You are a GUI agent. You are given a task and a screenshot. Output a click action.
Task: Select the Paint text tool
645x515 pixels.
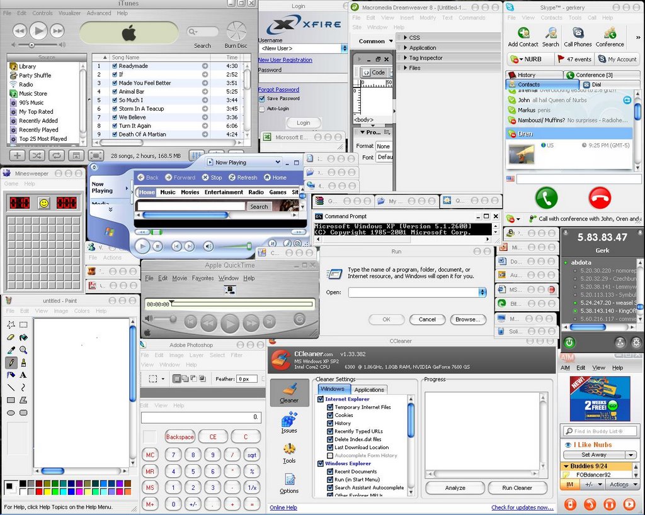click(23, 375)
